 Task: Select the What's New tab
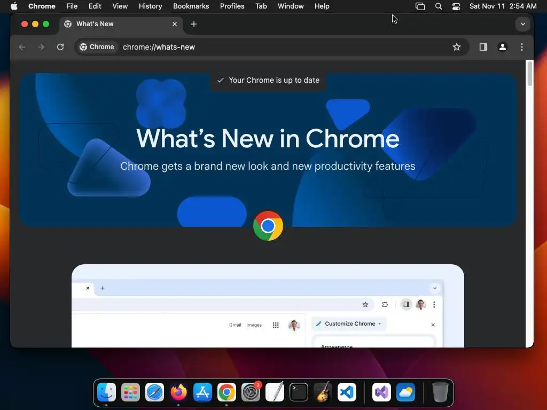coord(121,24)
